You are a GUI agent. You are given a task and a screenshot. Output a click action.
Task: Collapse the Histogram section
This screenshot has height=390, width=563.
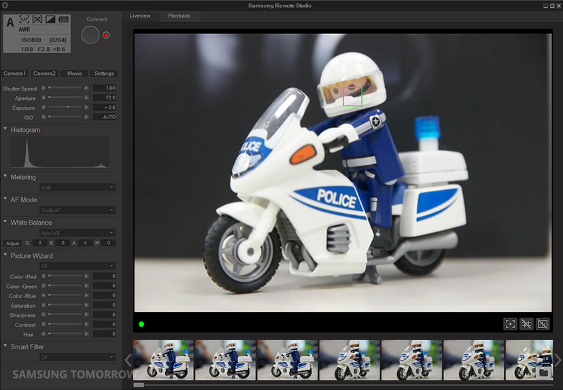(x=5, y=129)
